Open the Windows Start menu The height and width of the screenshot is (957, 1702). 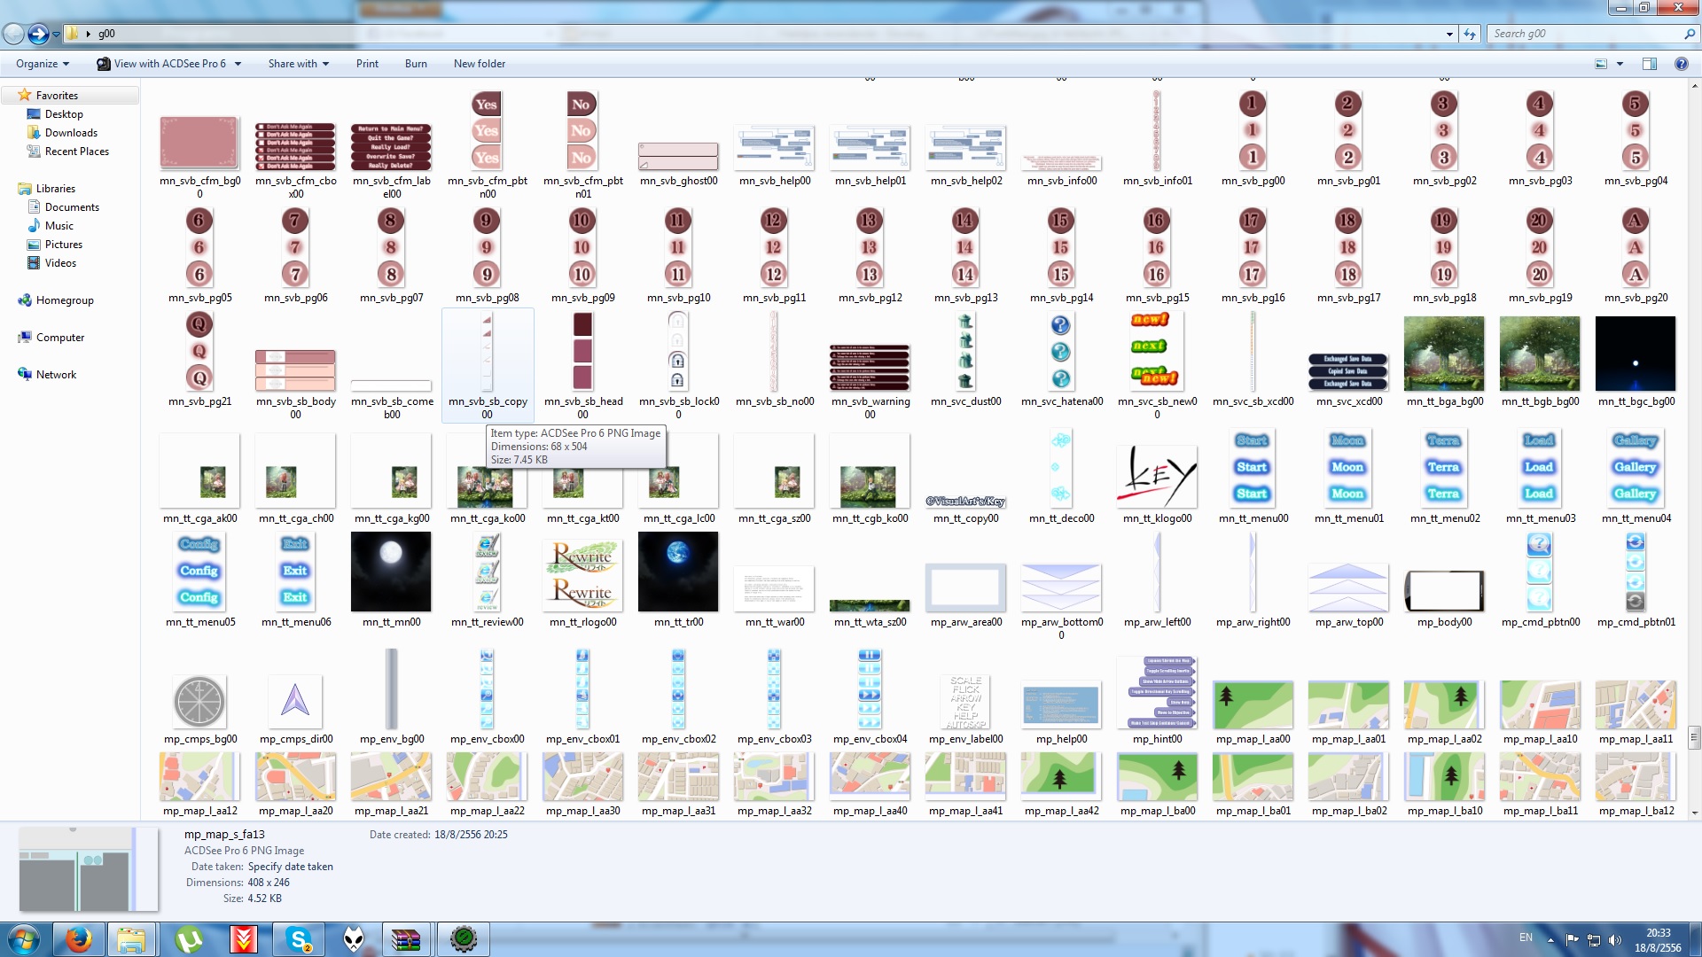24,939
